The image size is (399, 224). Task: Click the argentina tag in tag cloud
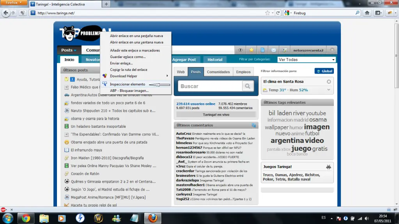point(287,140)
